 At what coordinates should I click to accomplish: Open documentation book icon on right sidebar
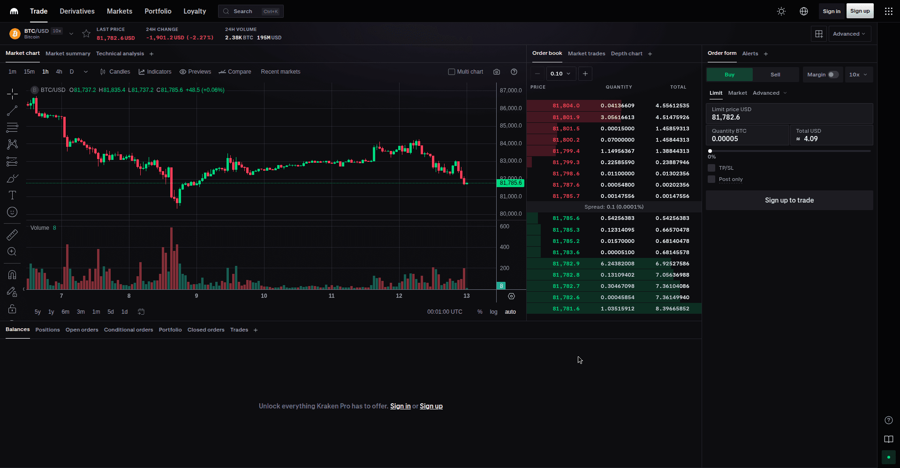pos(889,439)
